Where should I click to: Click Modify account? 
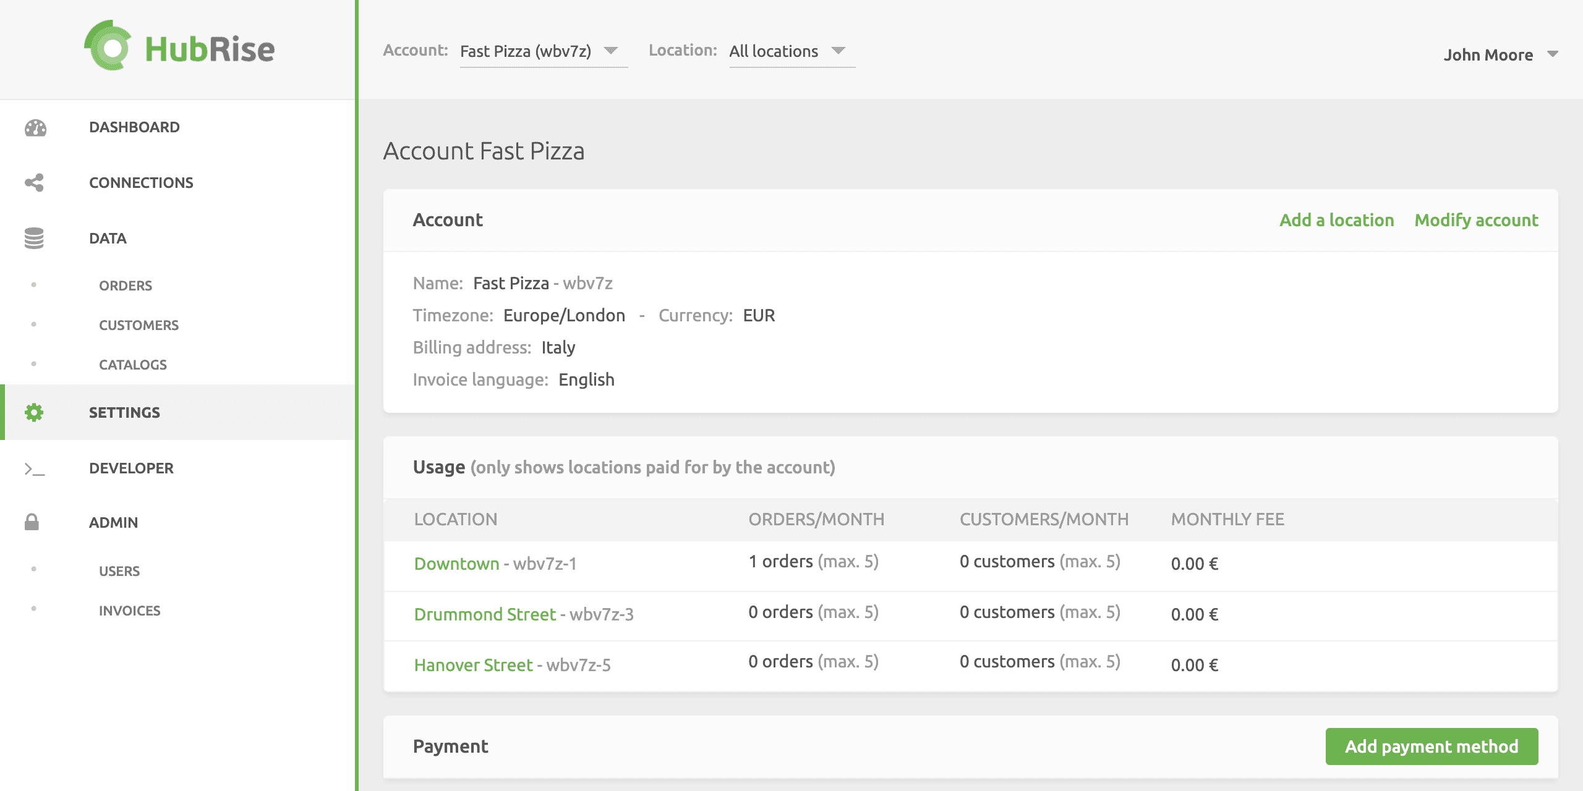click(x=1477, y=220)
